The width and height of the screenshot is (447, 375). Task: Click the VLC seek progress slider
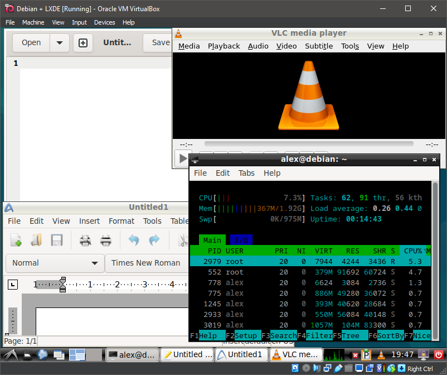point(310,144)
